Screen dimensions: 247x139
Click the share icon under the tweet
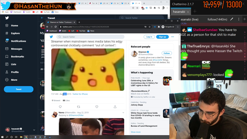115,107
